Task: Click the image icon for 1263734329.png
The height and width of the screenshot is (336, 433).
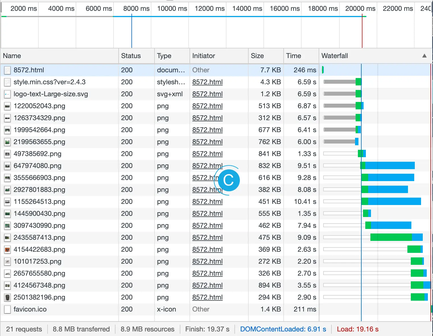Action: coord(7,118)
